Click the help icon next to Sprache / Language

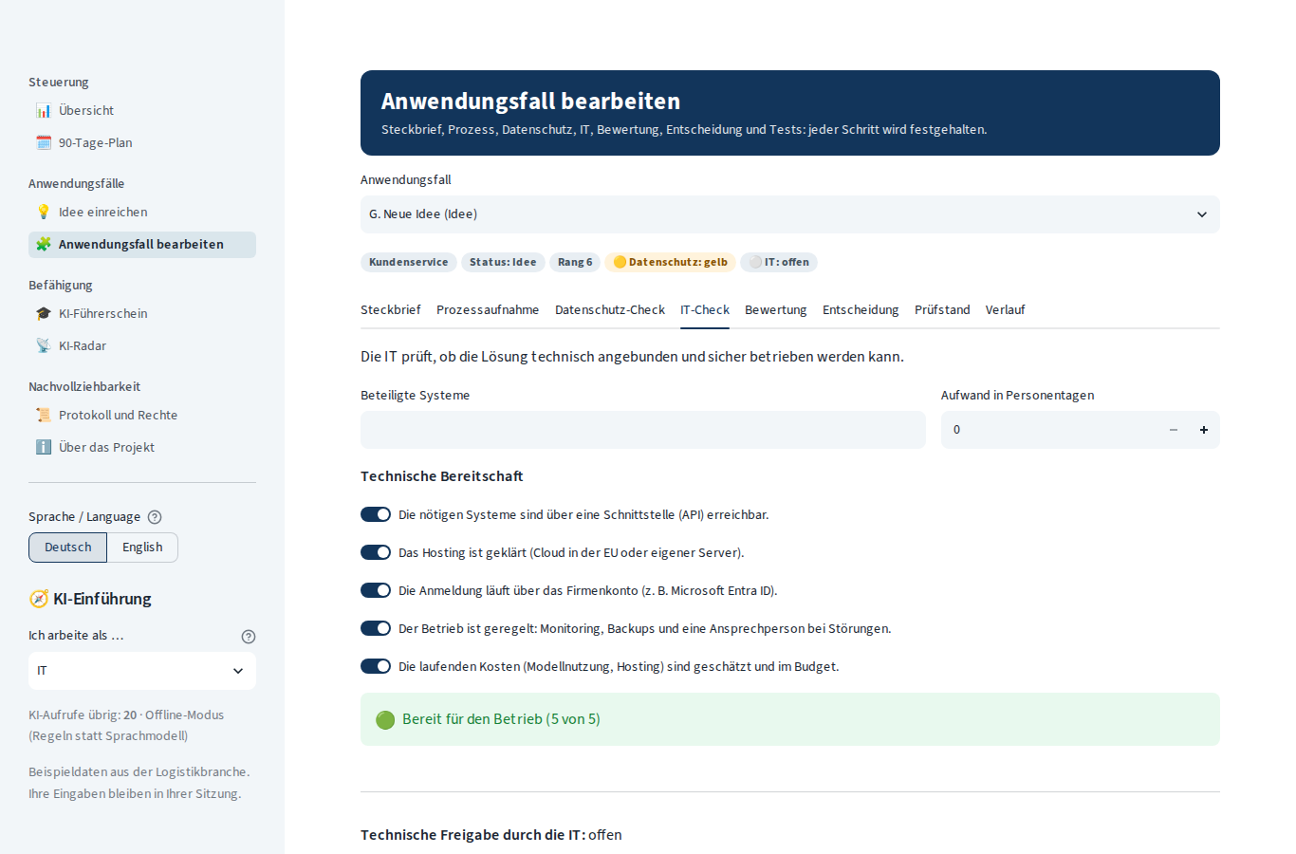coord(155,517)
